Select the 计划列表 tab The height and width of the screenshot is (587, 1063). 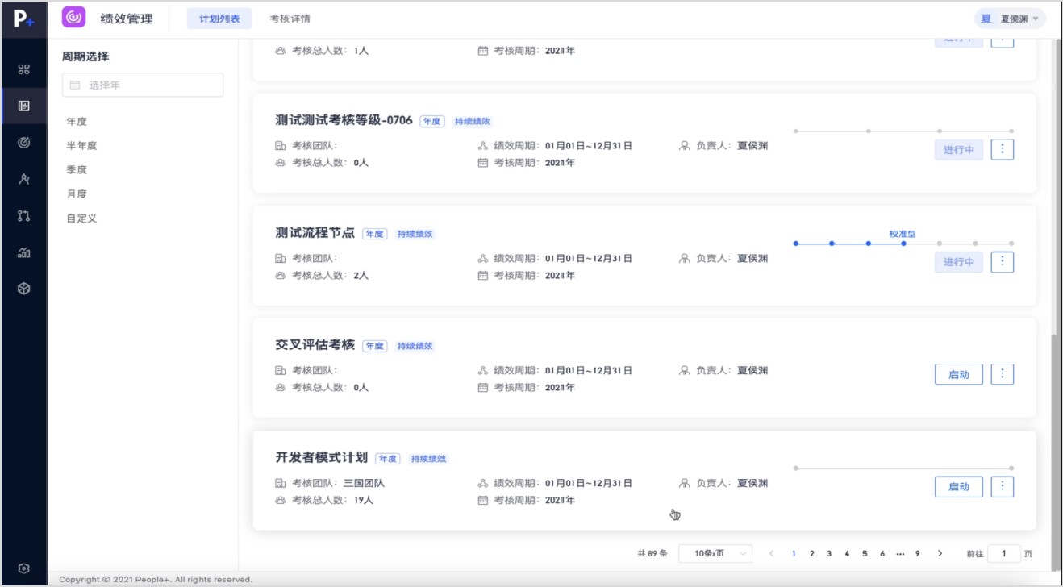[x=219, y=19]
